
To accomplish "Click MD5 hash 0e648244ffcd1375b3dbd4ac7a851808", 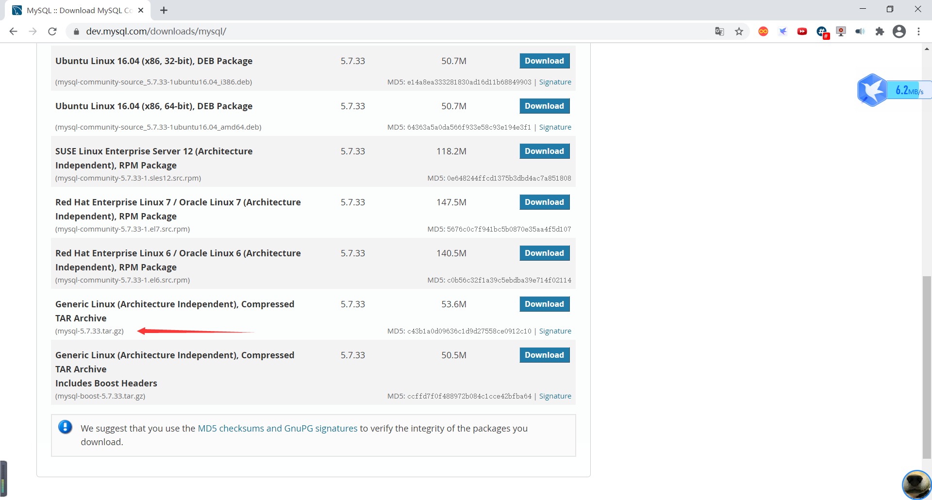I will pos(509,178).
